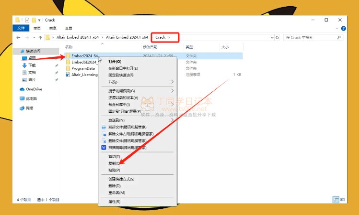359x215 pixels.
Task: Open 图片 in the navigation pane
Action: pos(32,80)
